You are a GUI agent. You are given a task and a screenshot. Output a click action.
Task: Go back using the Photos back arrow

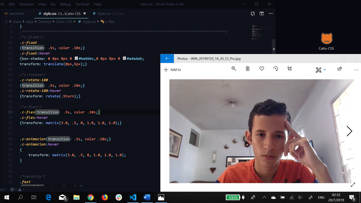(x=167, y=59)
